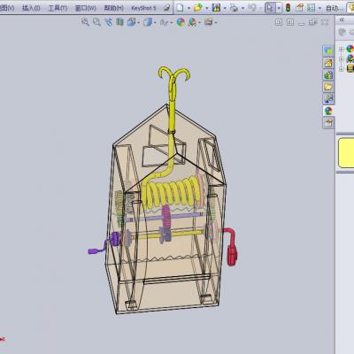Open the 工具(T) menu

(58, 8)
